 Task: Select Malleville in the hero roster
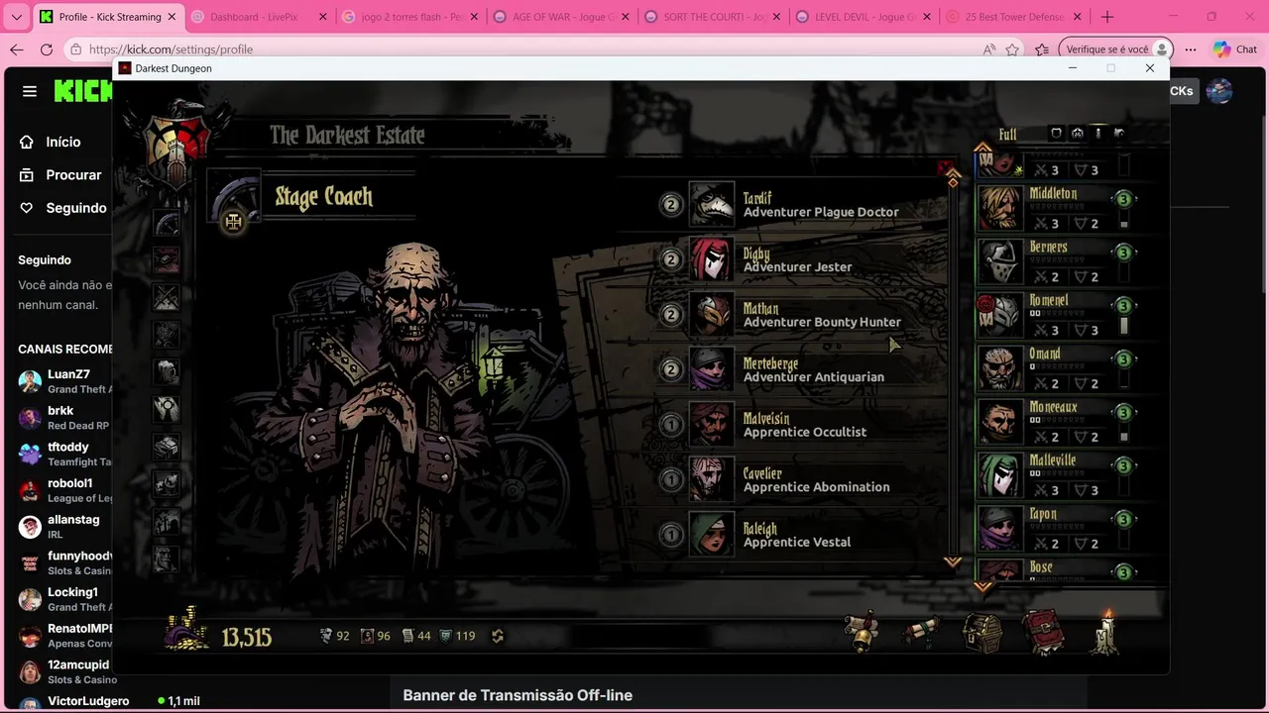click(x=1057, y=475)
